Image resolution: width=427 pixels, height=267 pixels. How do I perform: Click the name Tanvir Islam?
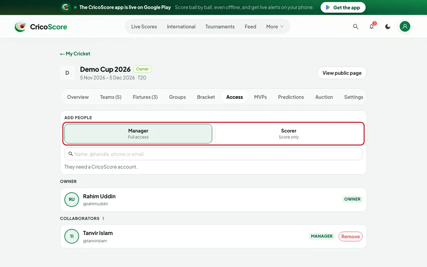tap(98, 233)
